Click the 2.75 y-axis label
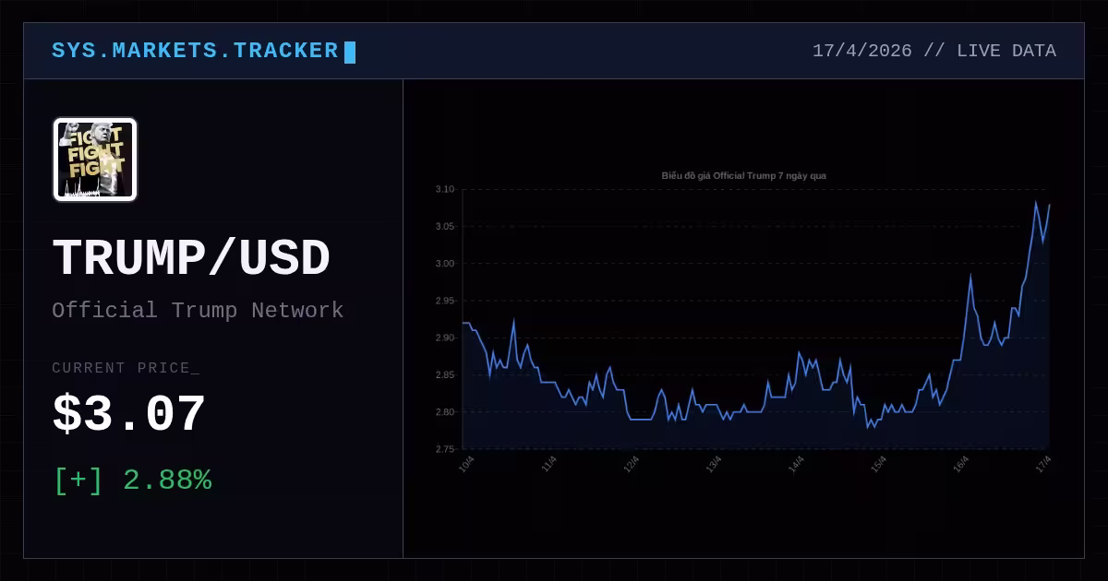The height and width of the screenshot is (581, 1108). [x=445, y=449]
